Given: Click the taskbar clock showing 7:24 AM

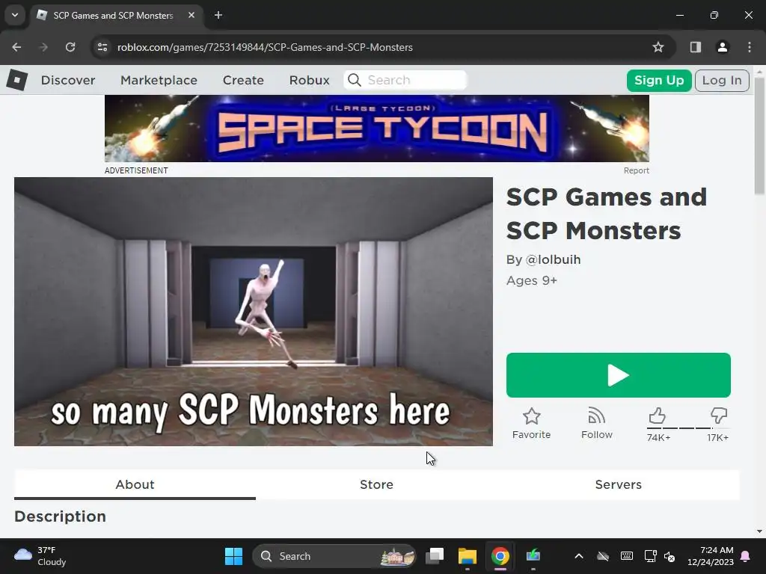Looking at the screenshot, I should (711, 556).
